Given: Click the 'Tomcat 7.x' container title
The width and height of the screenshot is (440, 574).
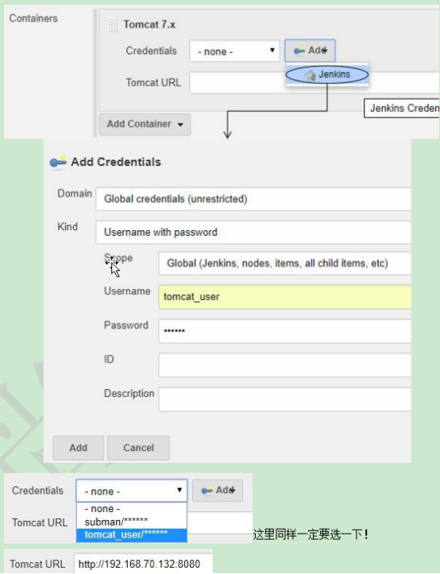Looking at the screenshot, I should 149,25.
